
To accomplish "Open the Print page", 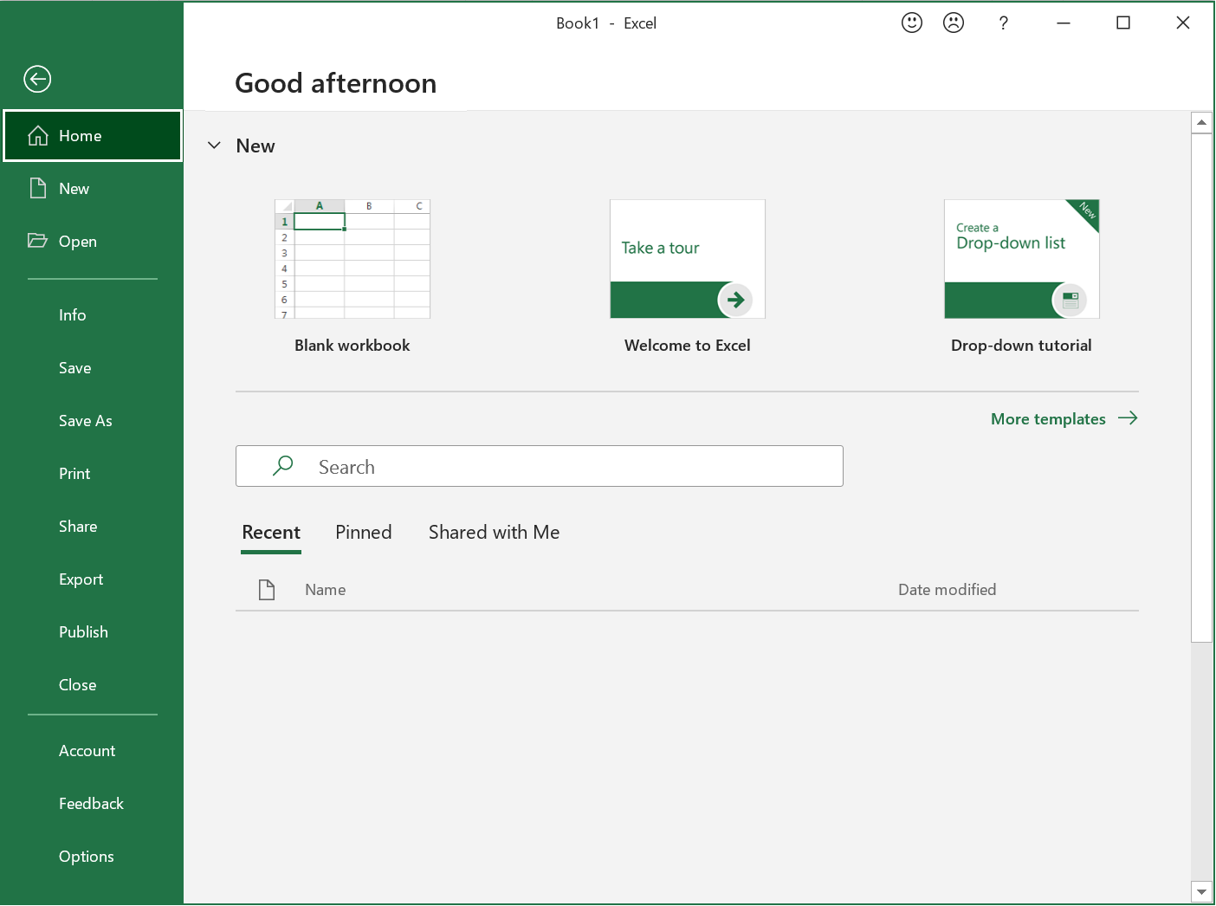I will [93, 474].
